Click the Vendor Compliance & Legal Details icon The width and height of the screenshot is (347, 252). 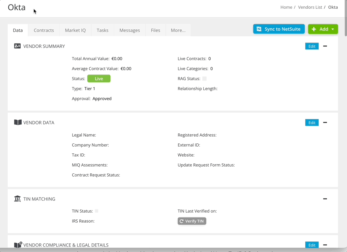click(x=18, y=244)
